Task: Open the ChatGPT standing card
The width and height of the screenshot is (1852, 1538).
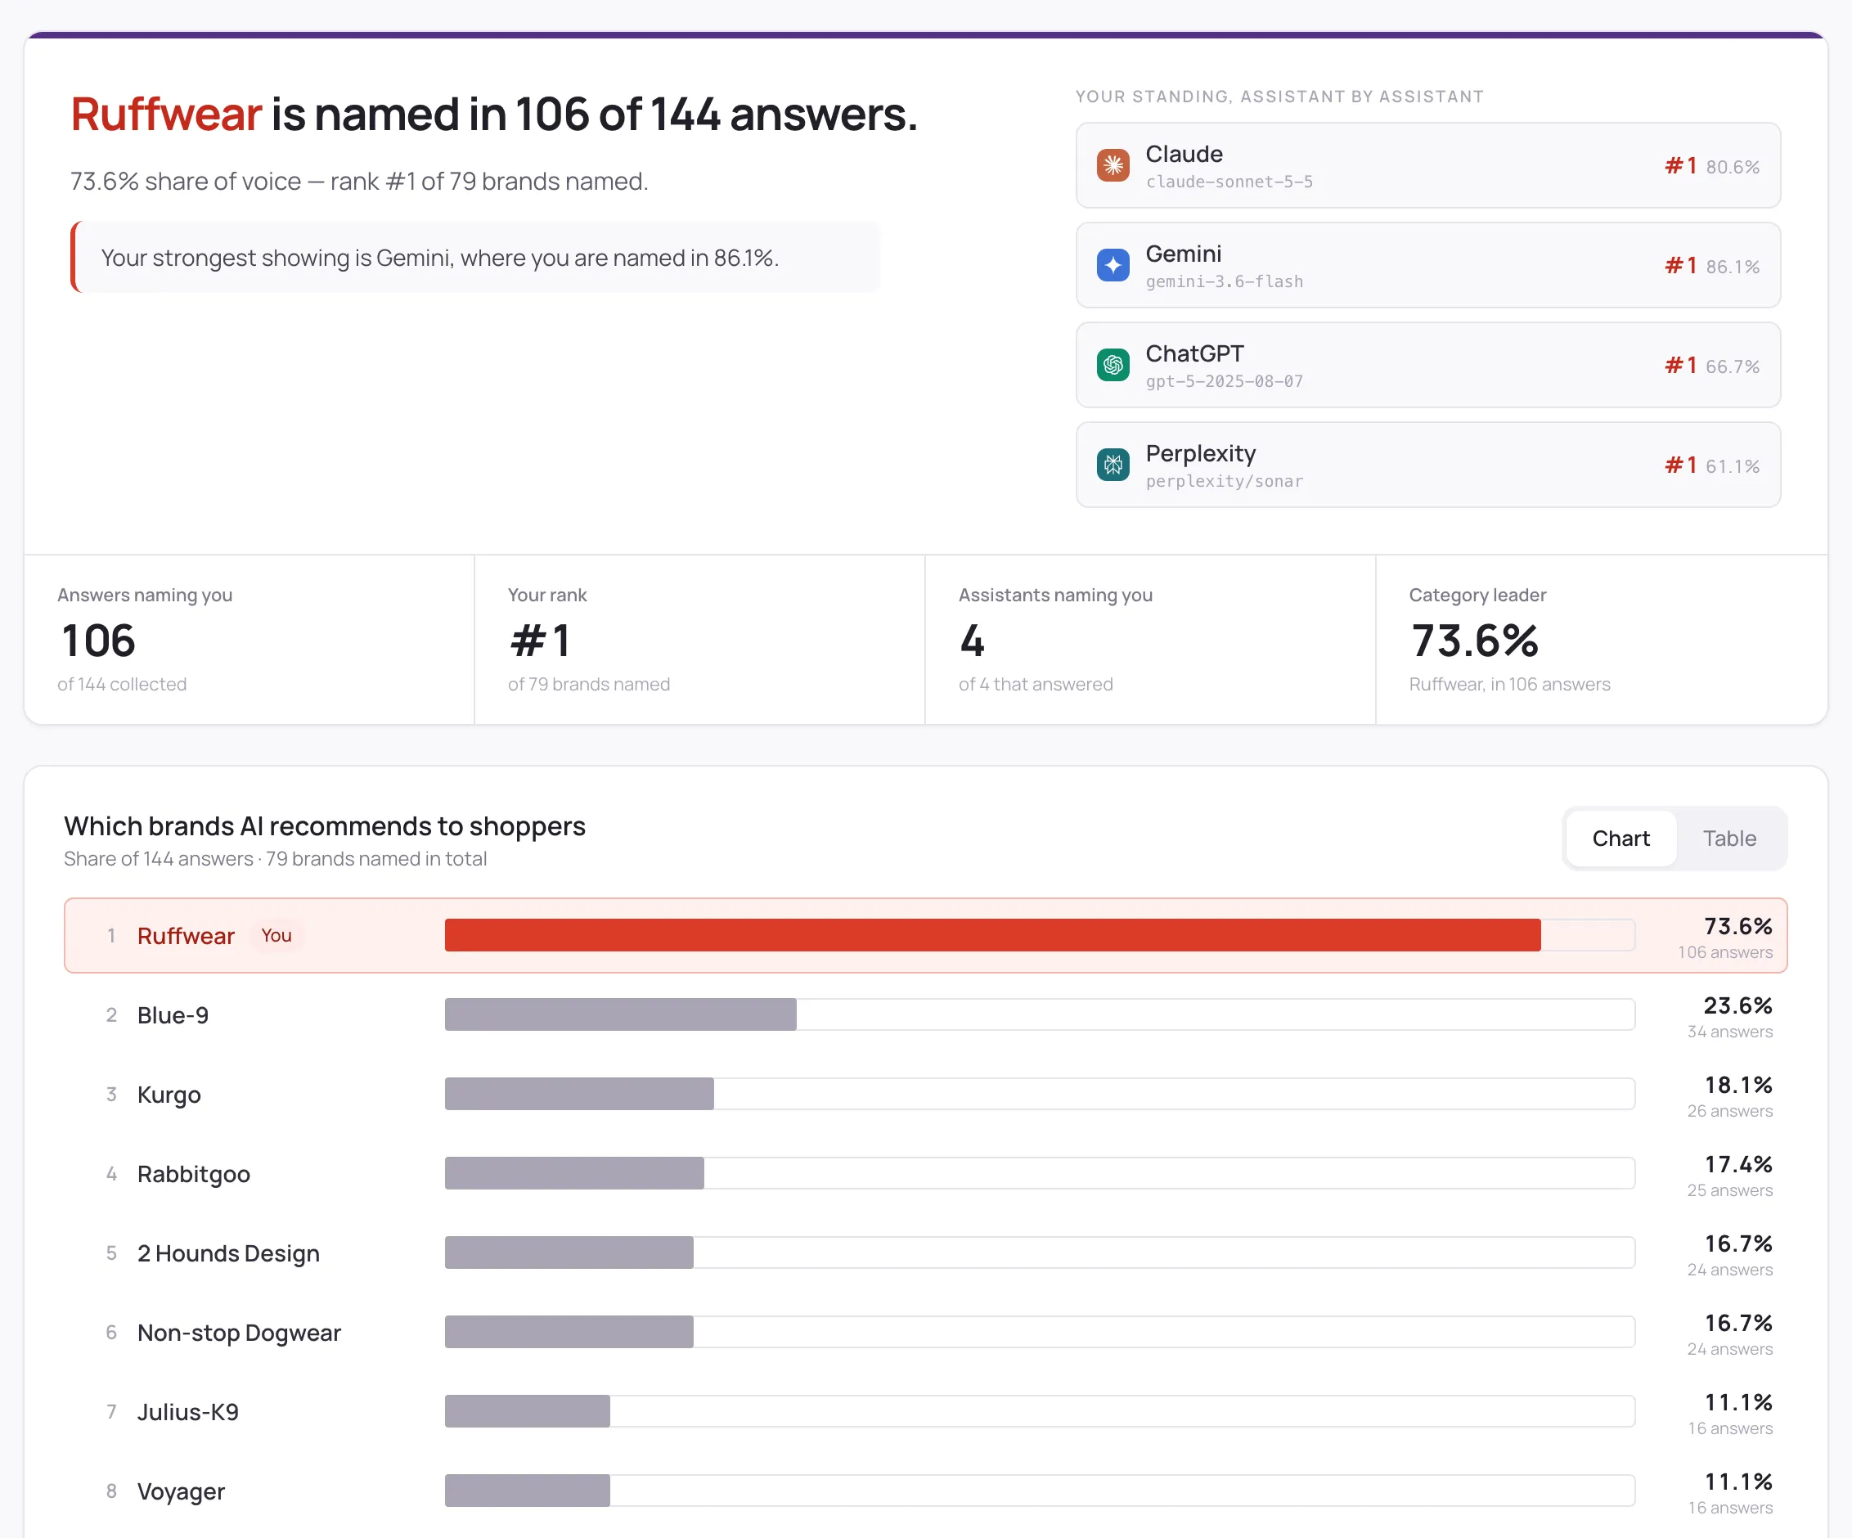Action: [x=1427, y=364]
